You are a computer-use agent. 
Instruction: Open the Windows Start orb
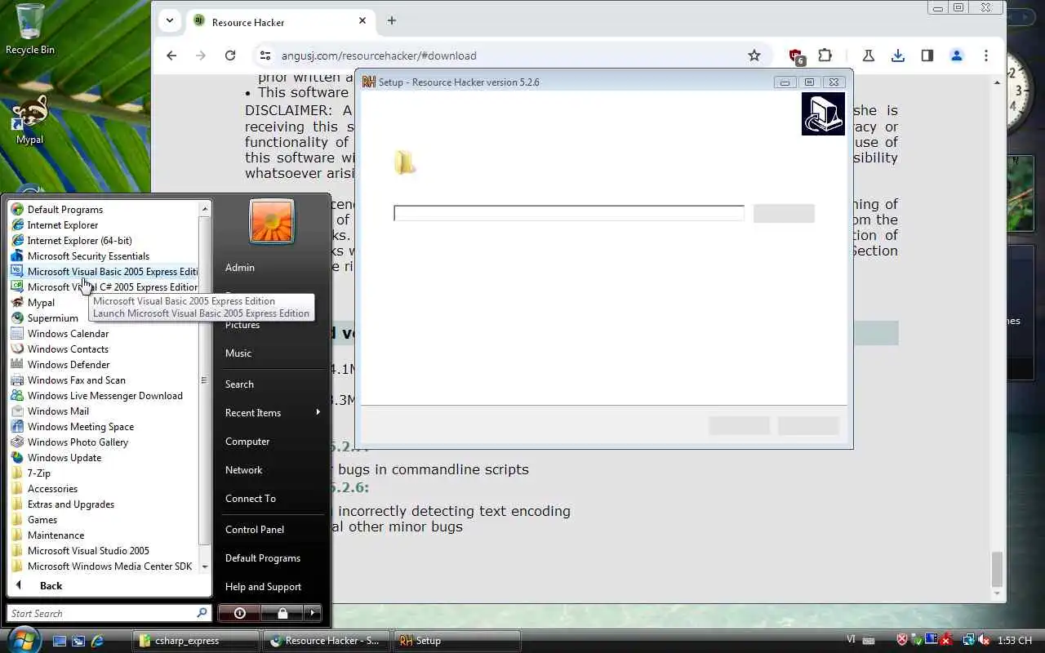coord(23,640)
